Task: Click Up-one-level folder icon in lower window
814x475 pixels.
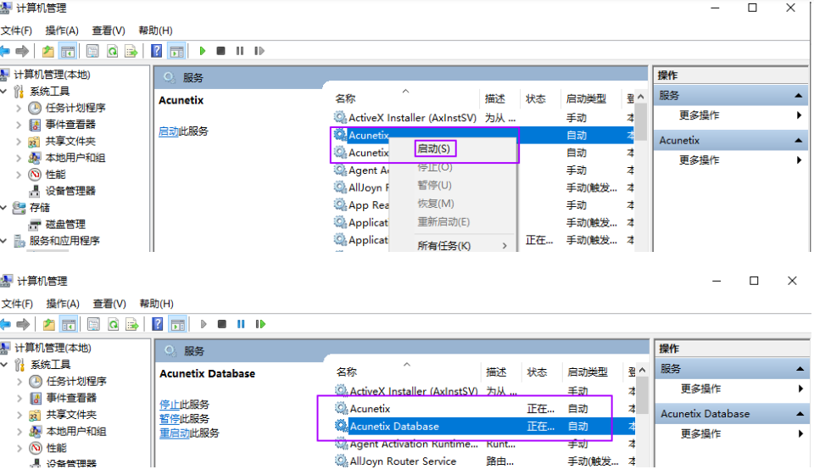Action: click(49, 325)
